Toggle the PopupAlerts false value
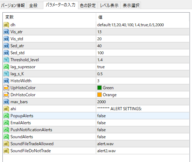 pyautogui.click(x=143, y=116)
